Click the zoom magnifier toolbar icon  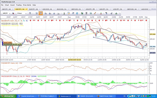pos(59,13)
